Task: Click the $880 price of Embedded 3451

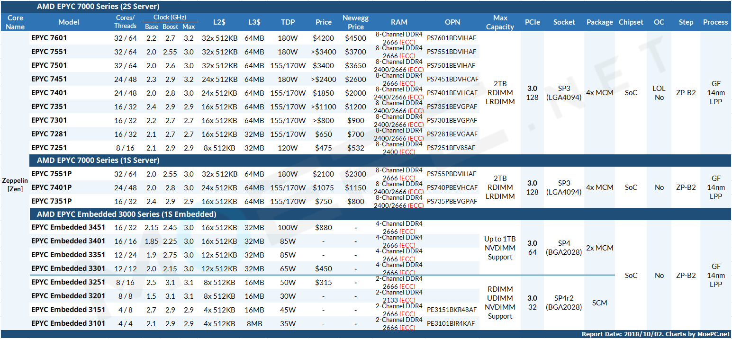Action: pyautogui.click(x=324, y=228)
